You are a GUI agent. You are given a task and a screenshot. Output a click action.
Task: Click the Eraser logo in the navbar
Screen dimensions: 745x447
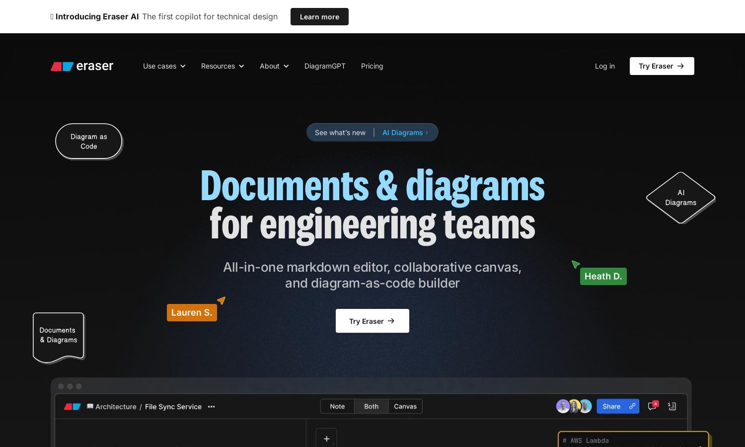(x=82, y=66)
